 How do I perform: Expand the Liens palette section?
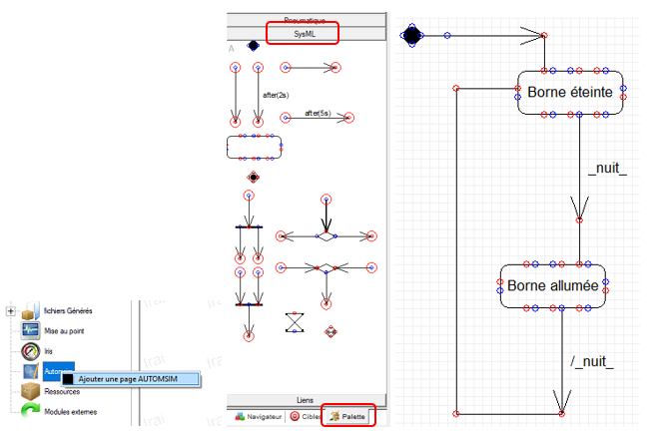[306, 400]
